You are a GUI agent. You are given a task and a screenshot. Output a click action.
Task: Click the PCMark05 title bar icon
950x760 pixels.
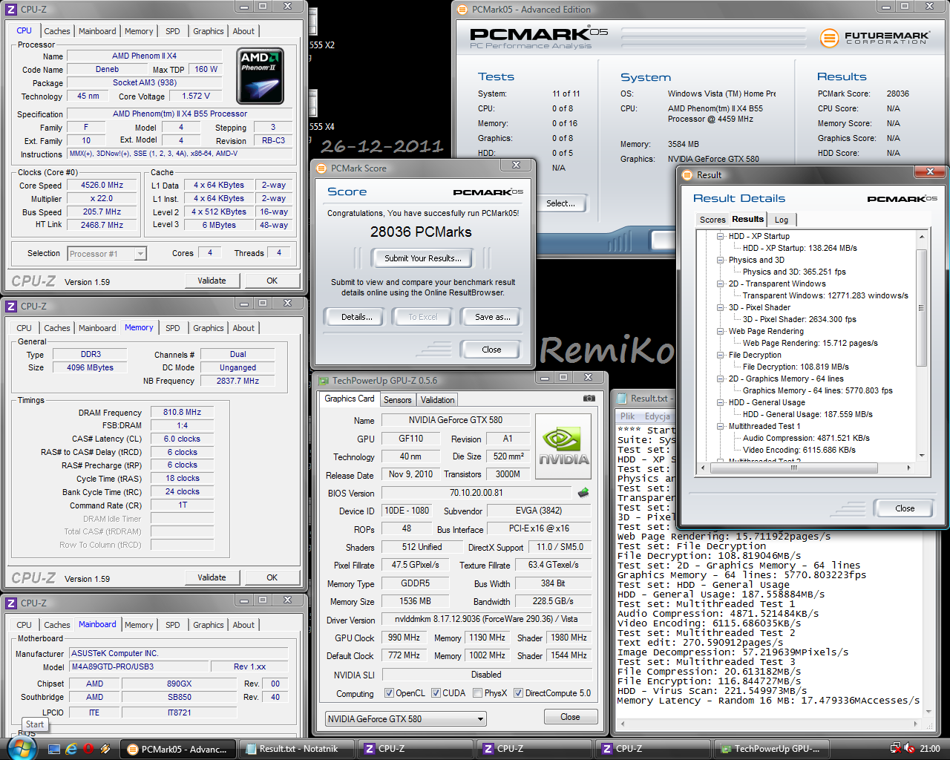(462, 10)
